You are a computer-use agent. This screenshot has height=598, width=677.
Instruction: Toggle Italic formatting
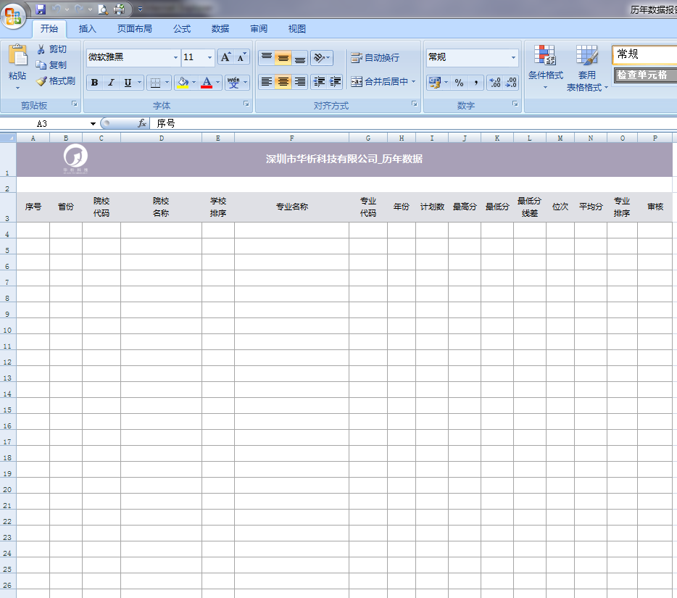(111, 83)
